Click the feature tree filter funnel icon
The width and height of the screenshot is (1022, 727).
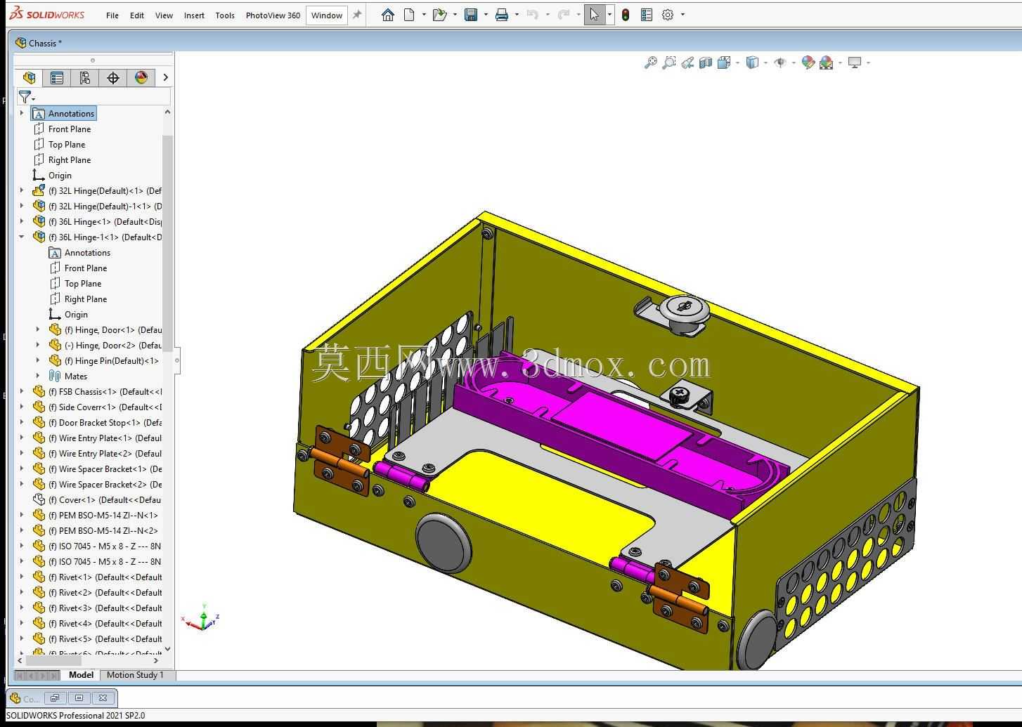(x=25, y=97)
